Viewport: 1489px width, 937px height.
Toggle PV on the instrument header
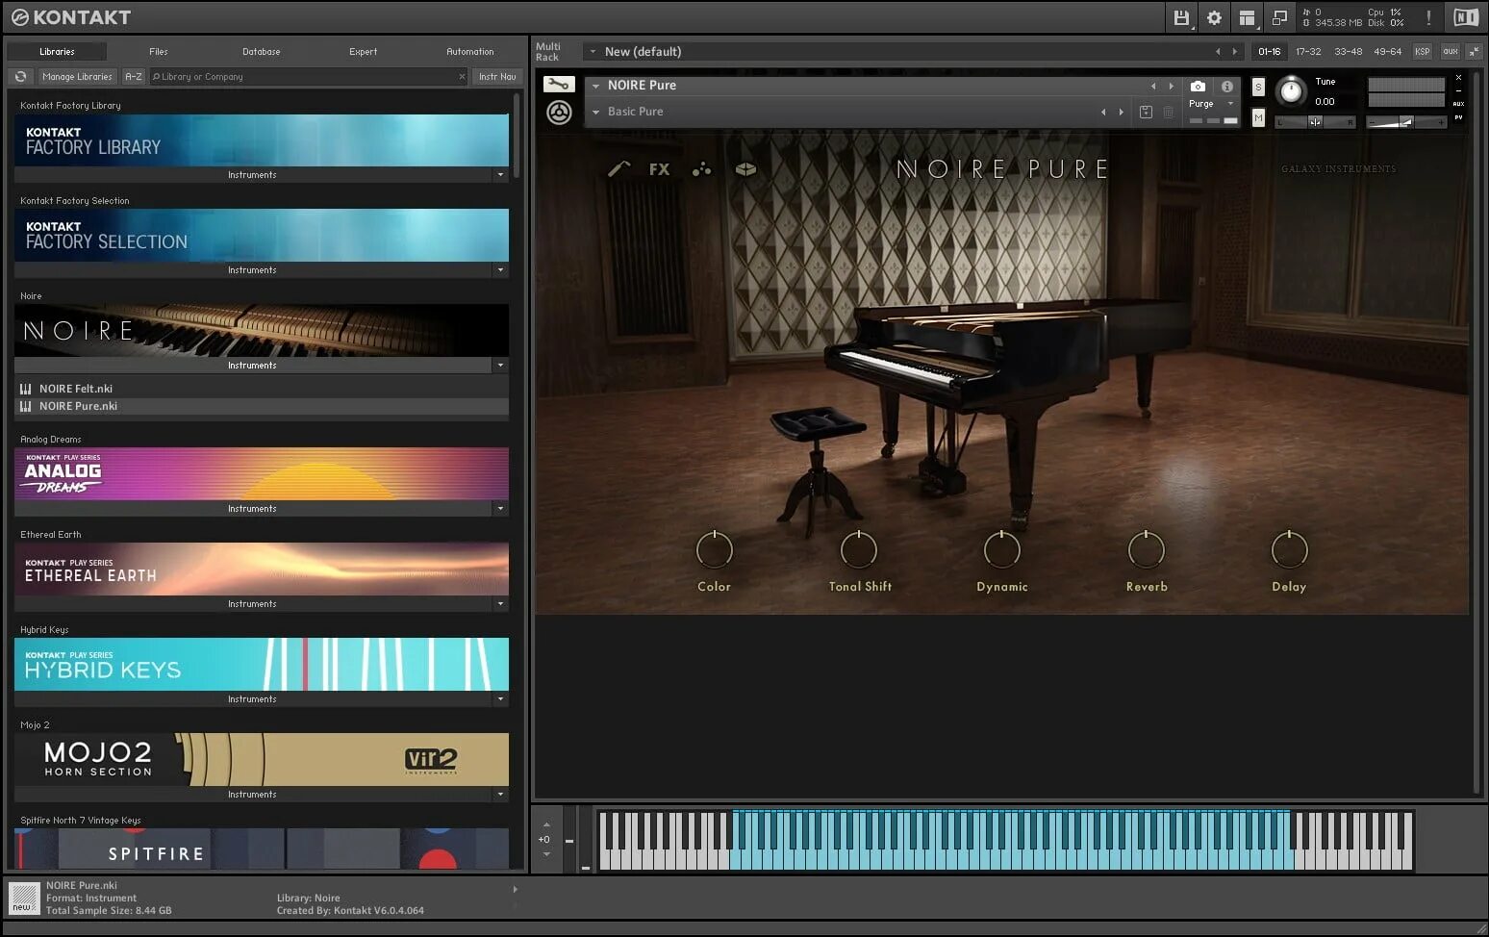1458,117
